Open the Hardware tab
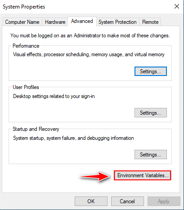 [x=55, y=22]
